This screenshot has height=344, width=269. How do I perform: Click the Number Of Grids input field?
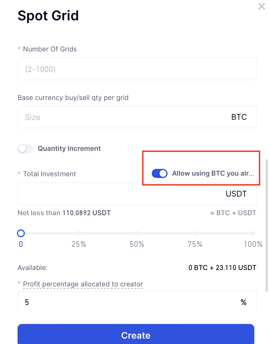(137, 69)
